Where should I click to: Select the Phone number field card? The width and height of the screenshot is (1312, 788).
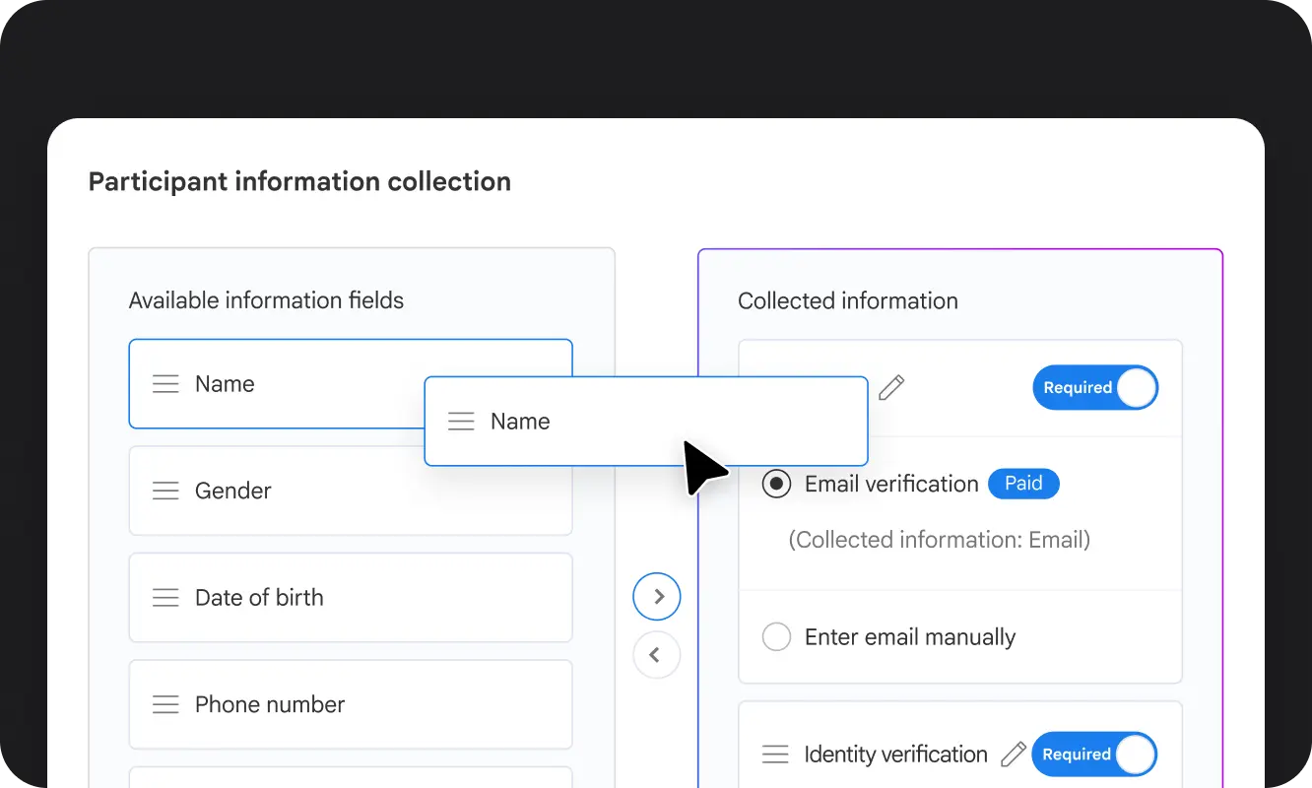pos(351,704)
